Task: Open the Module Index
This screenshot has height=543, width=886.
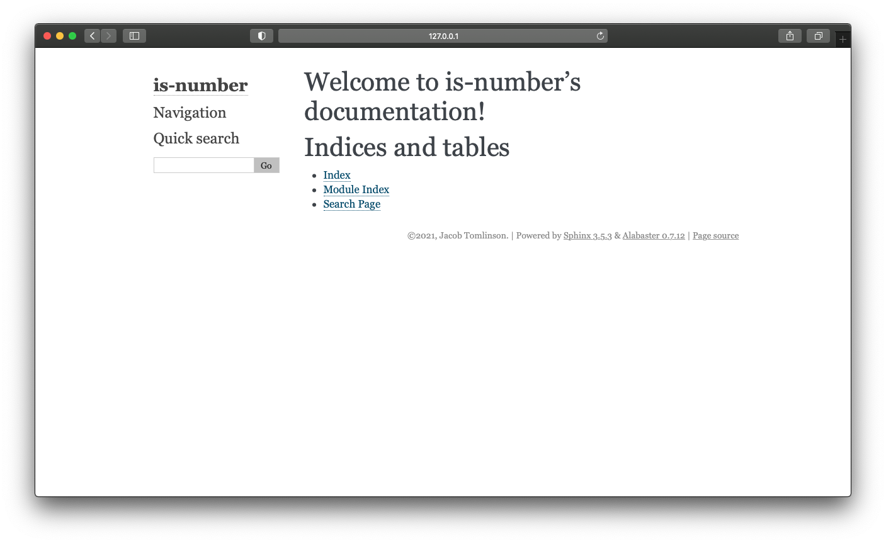Action: point(356,189)
